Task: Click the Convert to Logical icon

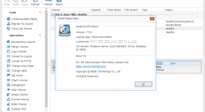Action: point(8,56)
